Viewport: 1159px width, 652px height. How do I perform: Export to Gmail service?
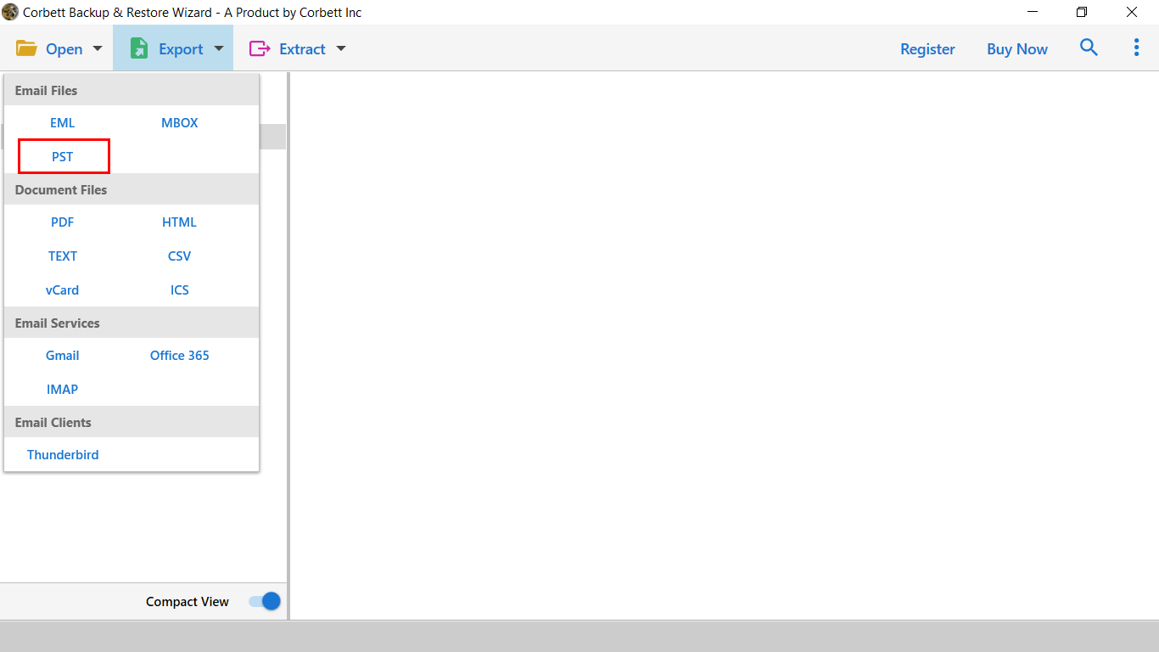click(x=63, y=356)
